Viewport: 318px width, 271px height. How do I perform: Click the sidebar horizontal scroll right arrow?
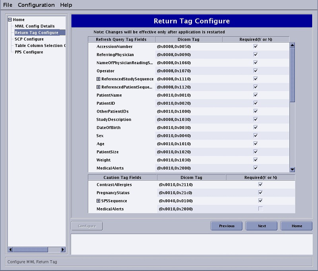[x=63, y=250]
